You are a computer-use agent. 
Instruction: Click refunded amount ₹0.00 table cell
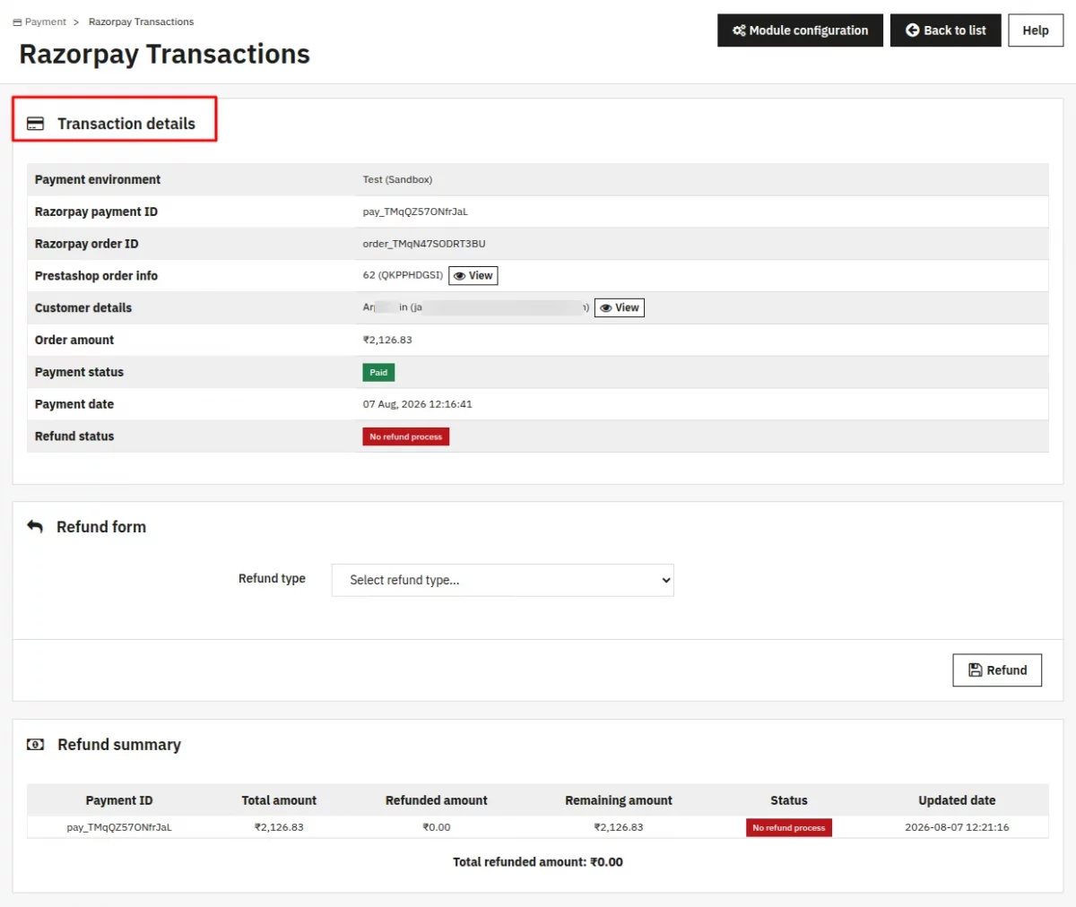pyautogui.click(x=437, y=828)
